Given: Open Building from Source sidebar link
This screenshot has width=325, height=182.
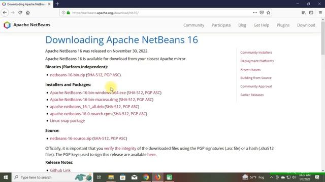Looking at the screenshot, I should pyautogui.click(x=256, y=78).
